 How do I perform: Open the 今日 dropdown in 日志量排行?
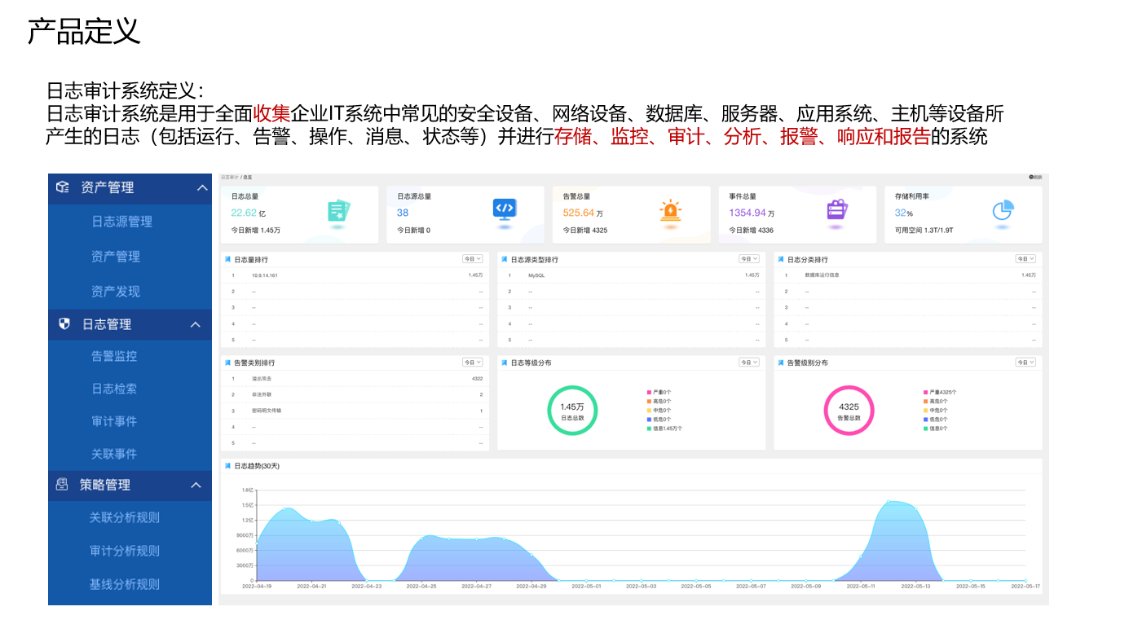(473, 259)
